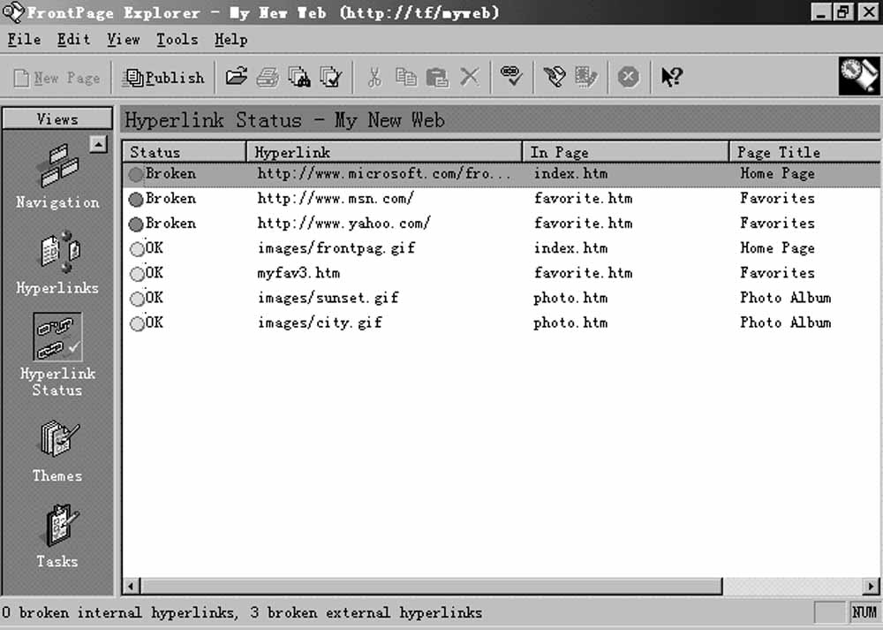This screenshot has width=883, height=630.
Task: Click the application icon in title bar
Action: point(12,11)
